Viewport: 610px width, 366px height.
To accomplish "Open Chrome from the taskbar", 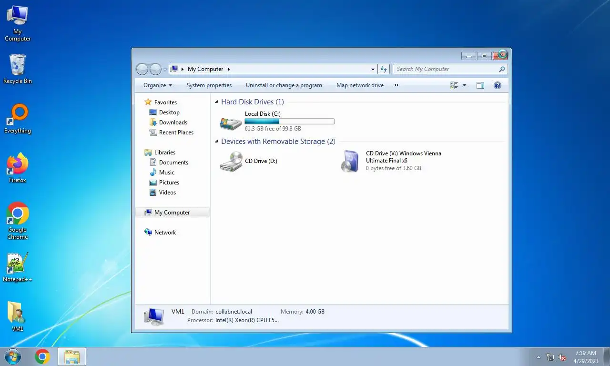I will pos(42,356).
